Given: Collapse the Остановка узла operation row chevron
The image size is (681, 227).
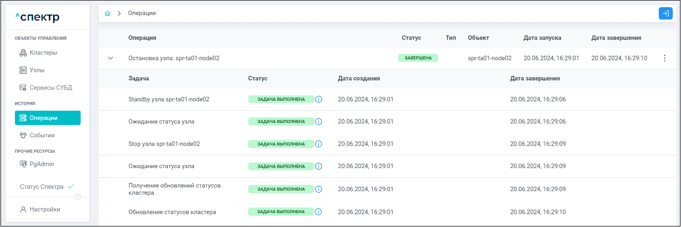Looking at the screenshot, I should point(110,58).
